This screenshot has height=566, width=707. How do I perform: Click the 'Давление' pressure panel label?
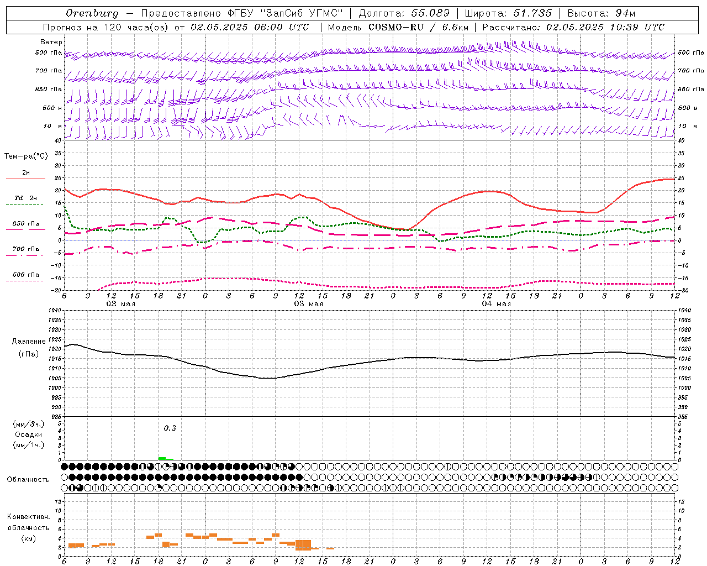point(29,342)
